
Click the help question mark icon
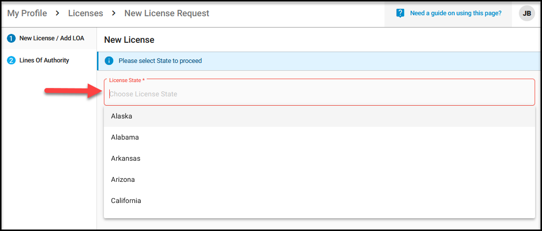pyautogui.click(x=400, y=13)
